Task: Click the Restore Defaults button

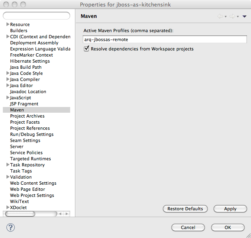Action: [x=185, y=209]
